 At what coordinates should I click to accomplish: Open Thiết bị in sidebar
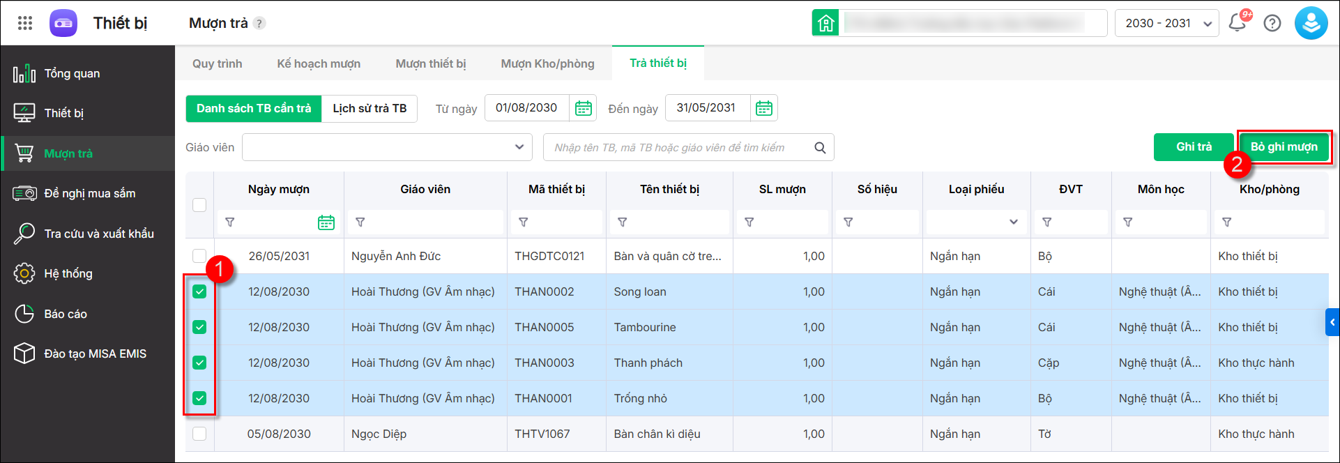[88, 113]
